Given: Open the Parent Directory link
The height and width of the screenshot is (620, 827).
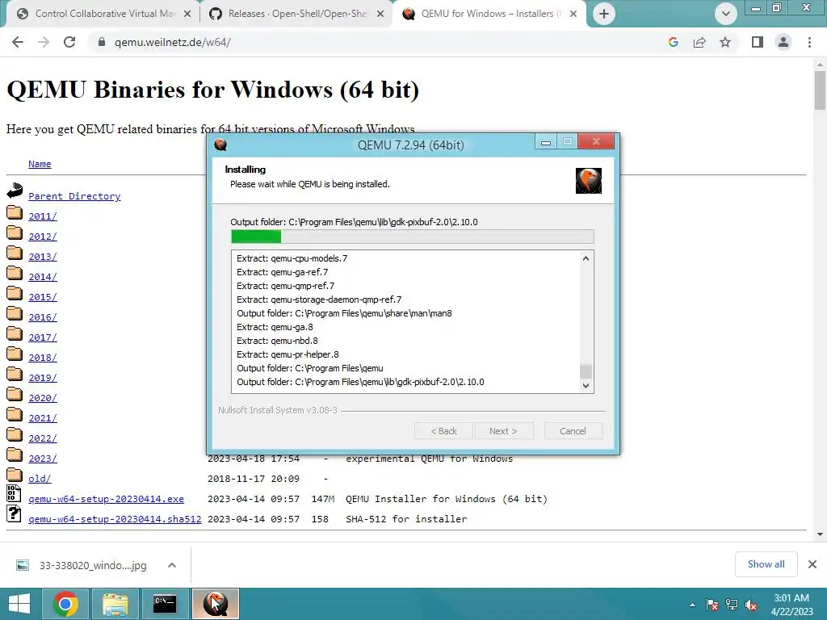Looking at the screenshot, I should [74, 196].
